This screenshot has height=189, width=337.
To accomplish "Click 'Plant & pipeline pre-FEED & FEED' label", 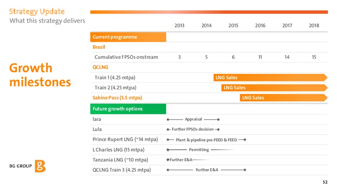I will [206, 140].
